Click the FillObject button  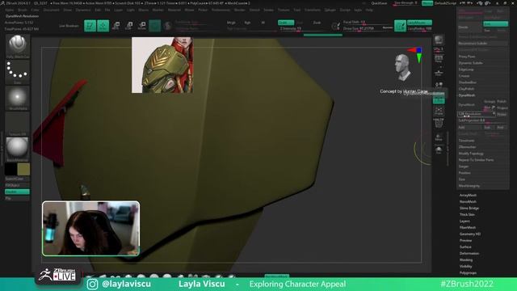click(17, 185)
